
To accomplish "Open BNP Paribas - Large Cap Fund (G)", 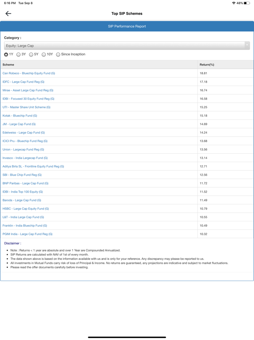I will (25, 183).
